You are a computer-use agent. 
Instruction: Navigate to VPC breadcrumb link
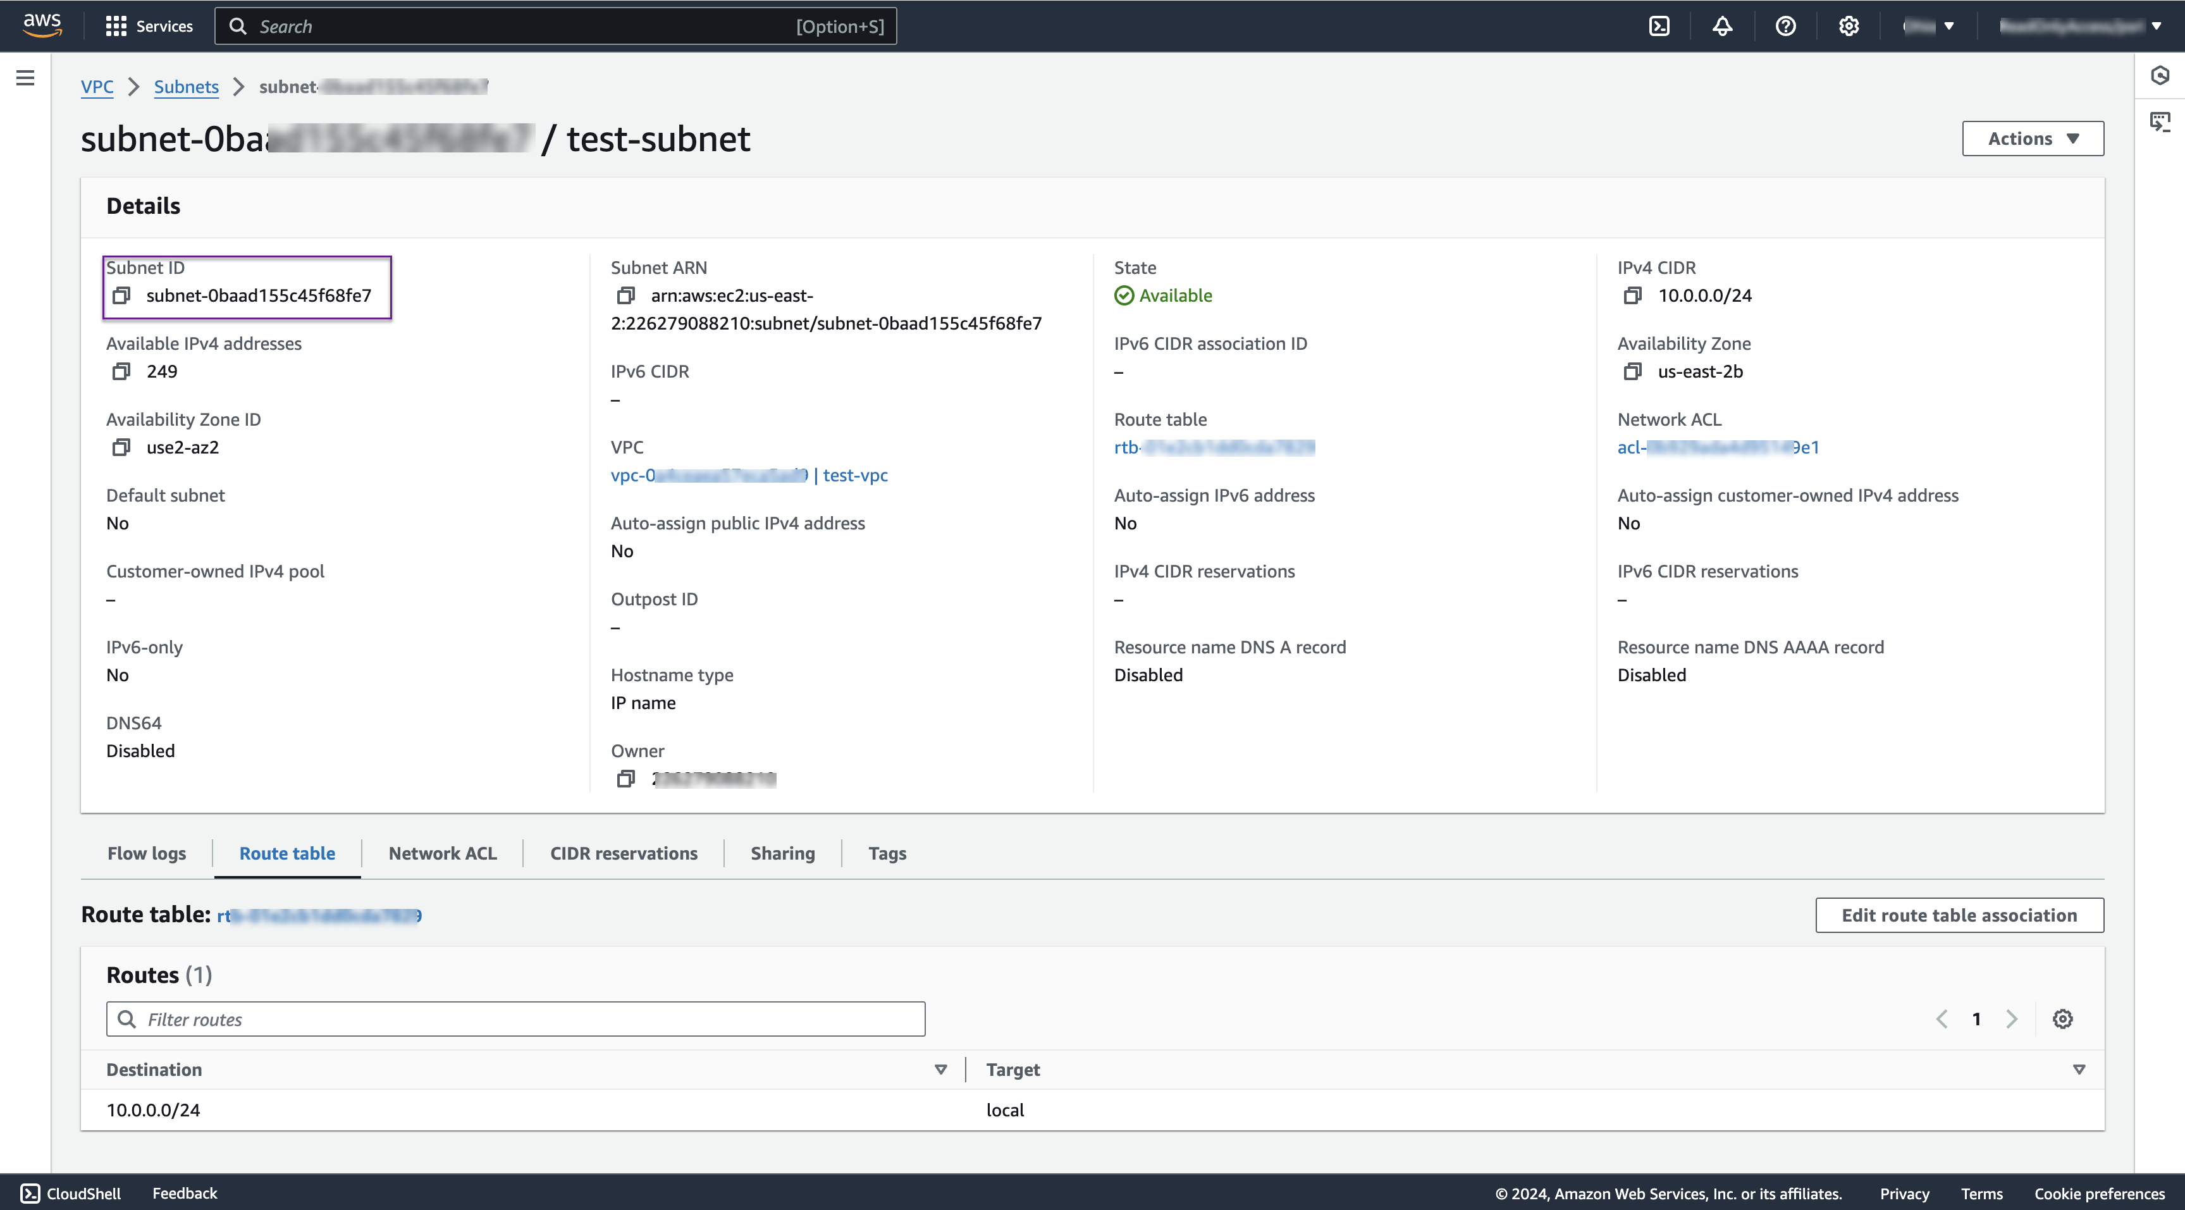tap(97, 87)
